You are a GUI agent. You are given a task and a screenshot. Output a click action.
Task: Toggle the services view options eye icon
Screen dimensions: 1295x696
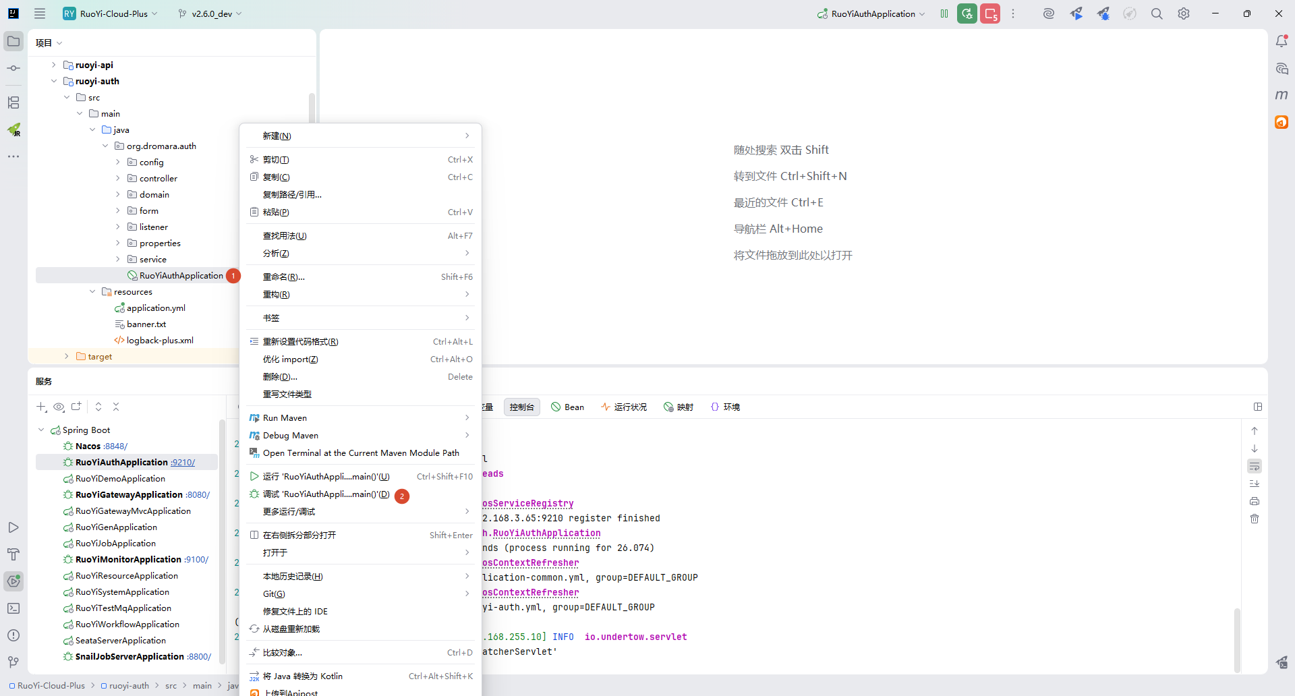pos(59,407)
